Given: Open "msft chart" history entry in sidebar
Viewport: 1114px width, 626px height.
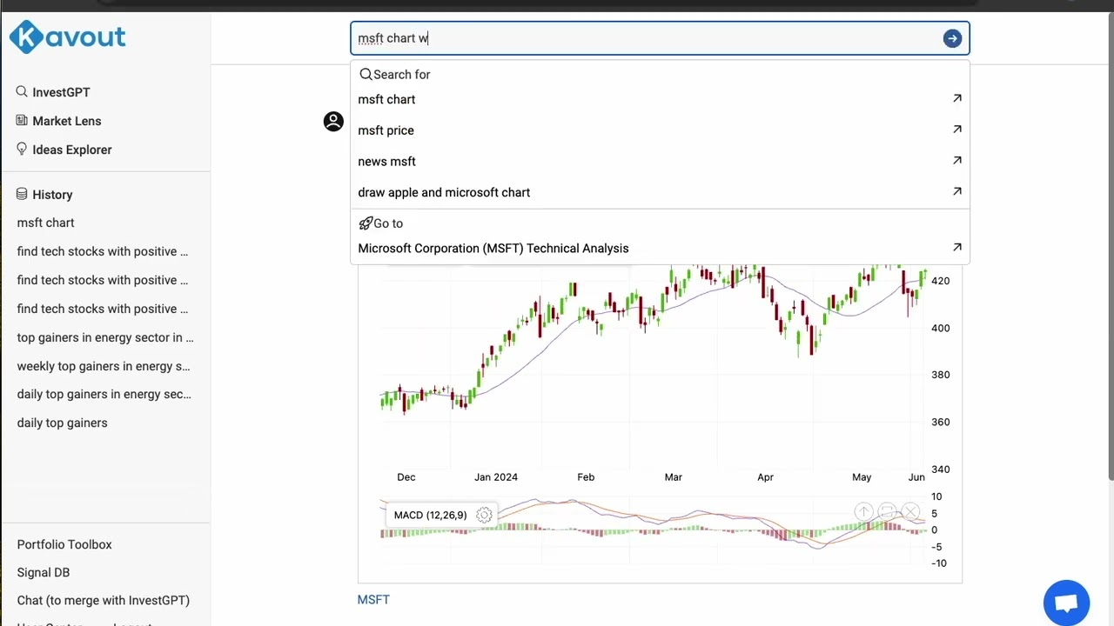Looking at the screenshot, I should pyautogui.click(x=46, y=223).
